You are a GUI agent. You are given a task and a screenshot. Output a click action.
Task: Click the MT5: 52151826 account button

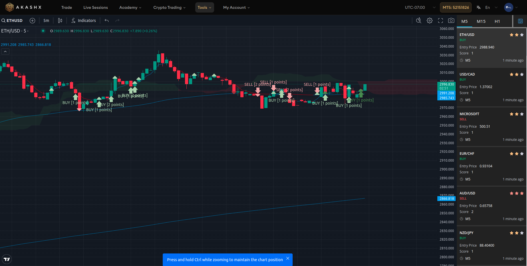click(x=456, y=7)
